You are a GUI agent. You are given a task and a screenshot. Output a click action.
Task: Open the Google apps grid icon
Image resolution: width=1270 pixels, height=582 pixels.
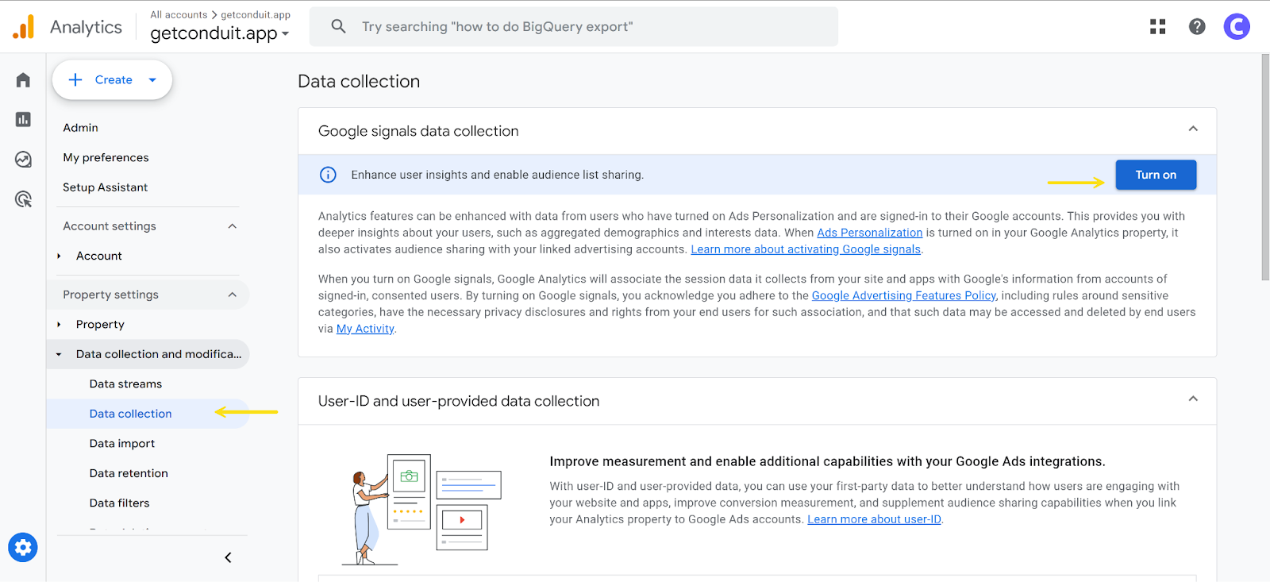[x=1157, y=27]
